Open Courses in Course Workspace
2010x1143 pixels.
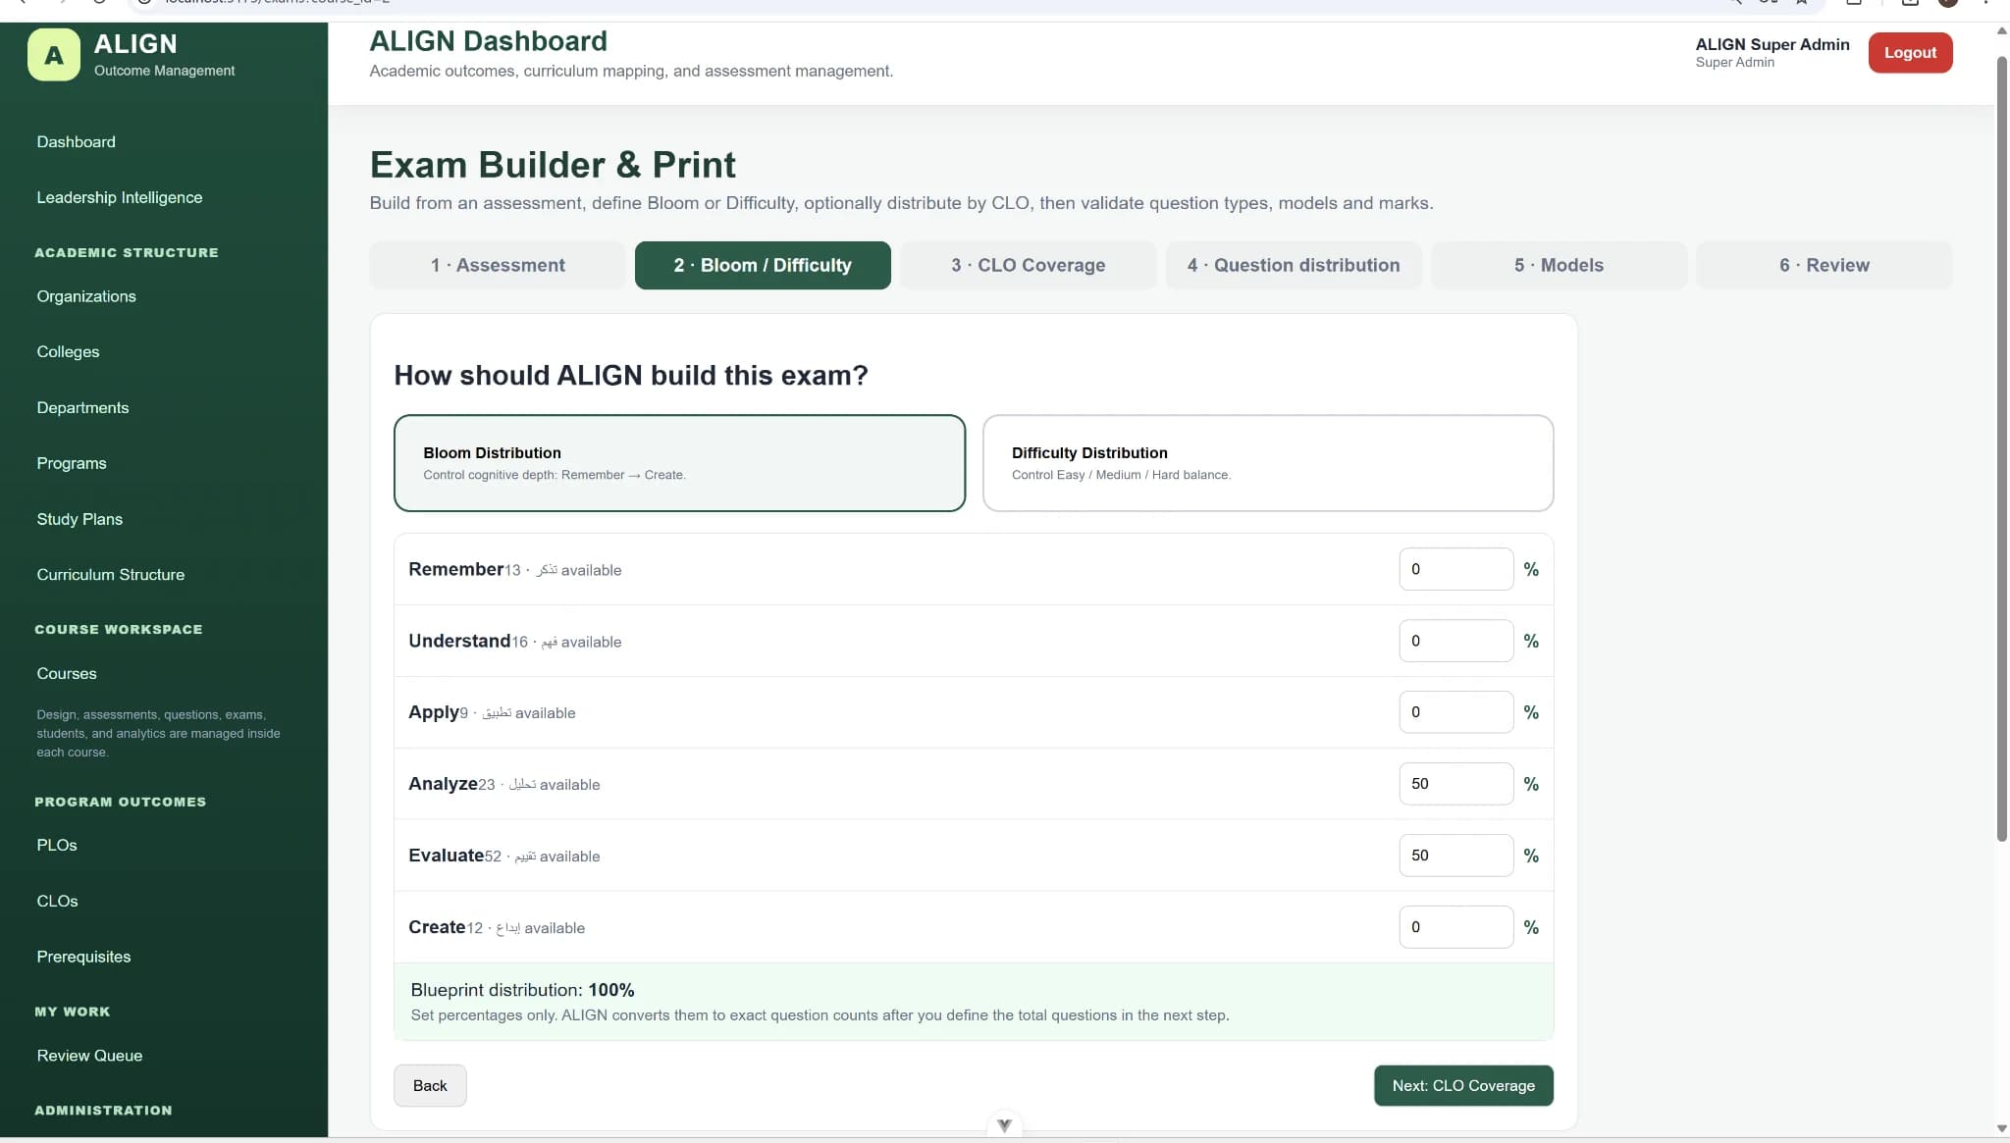click(67, 674)
